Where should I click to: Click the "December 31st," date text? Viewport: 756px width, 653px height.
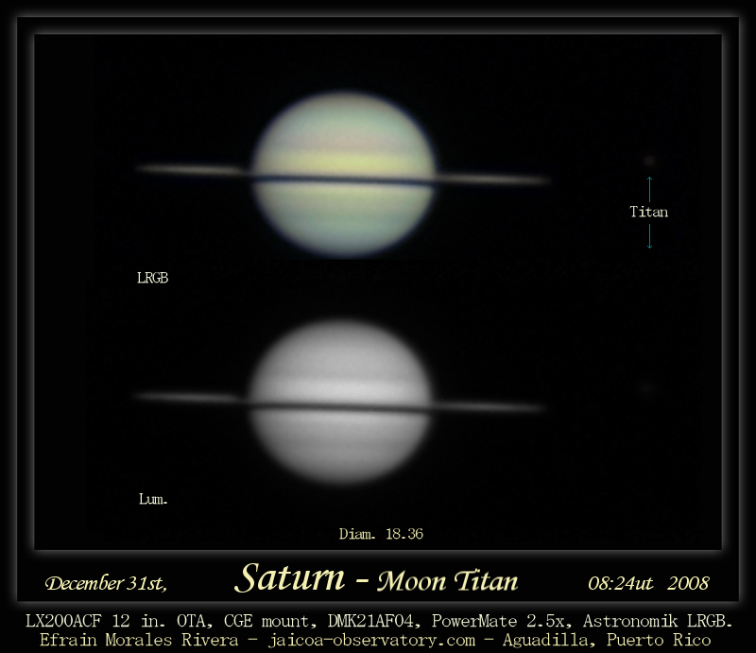tap(106, 584)
